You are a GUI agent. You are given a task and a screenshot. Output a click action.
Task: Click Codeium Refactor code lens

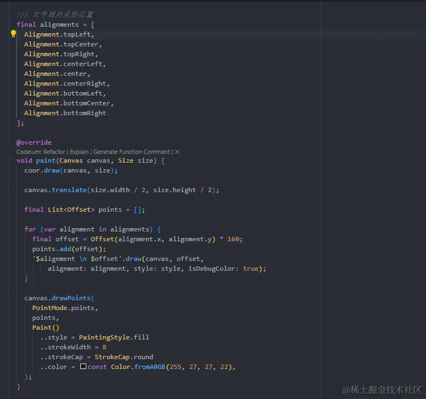[x=41, y=152]
